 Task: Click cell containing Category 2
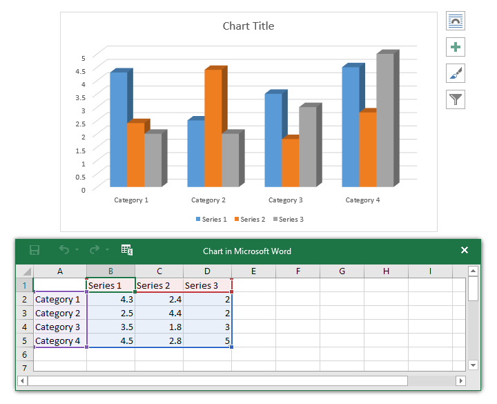tap(59, 313)
